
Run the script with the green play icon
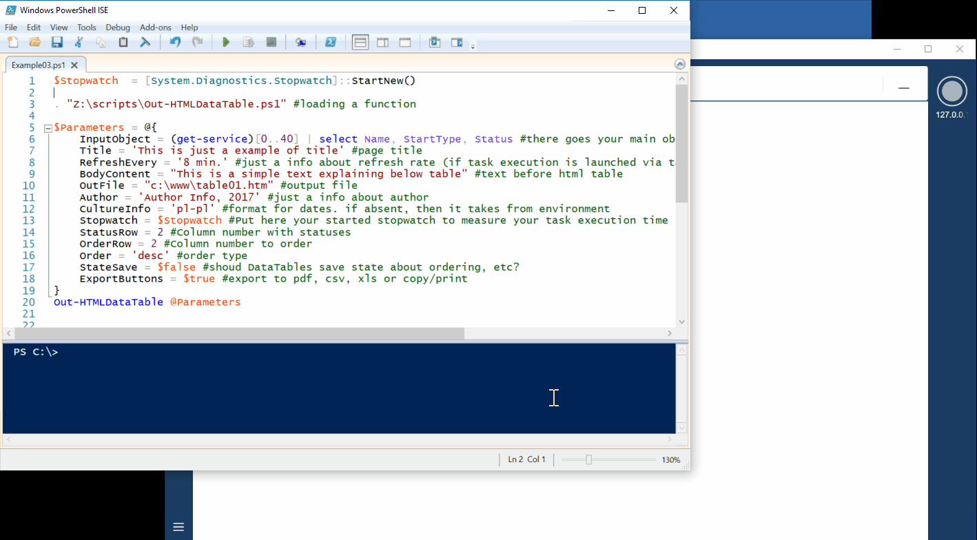226,43
